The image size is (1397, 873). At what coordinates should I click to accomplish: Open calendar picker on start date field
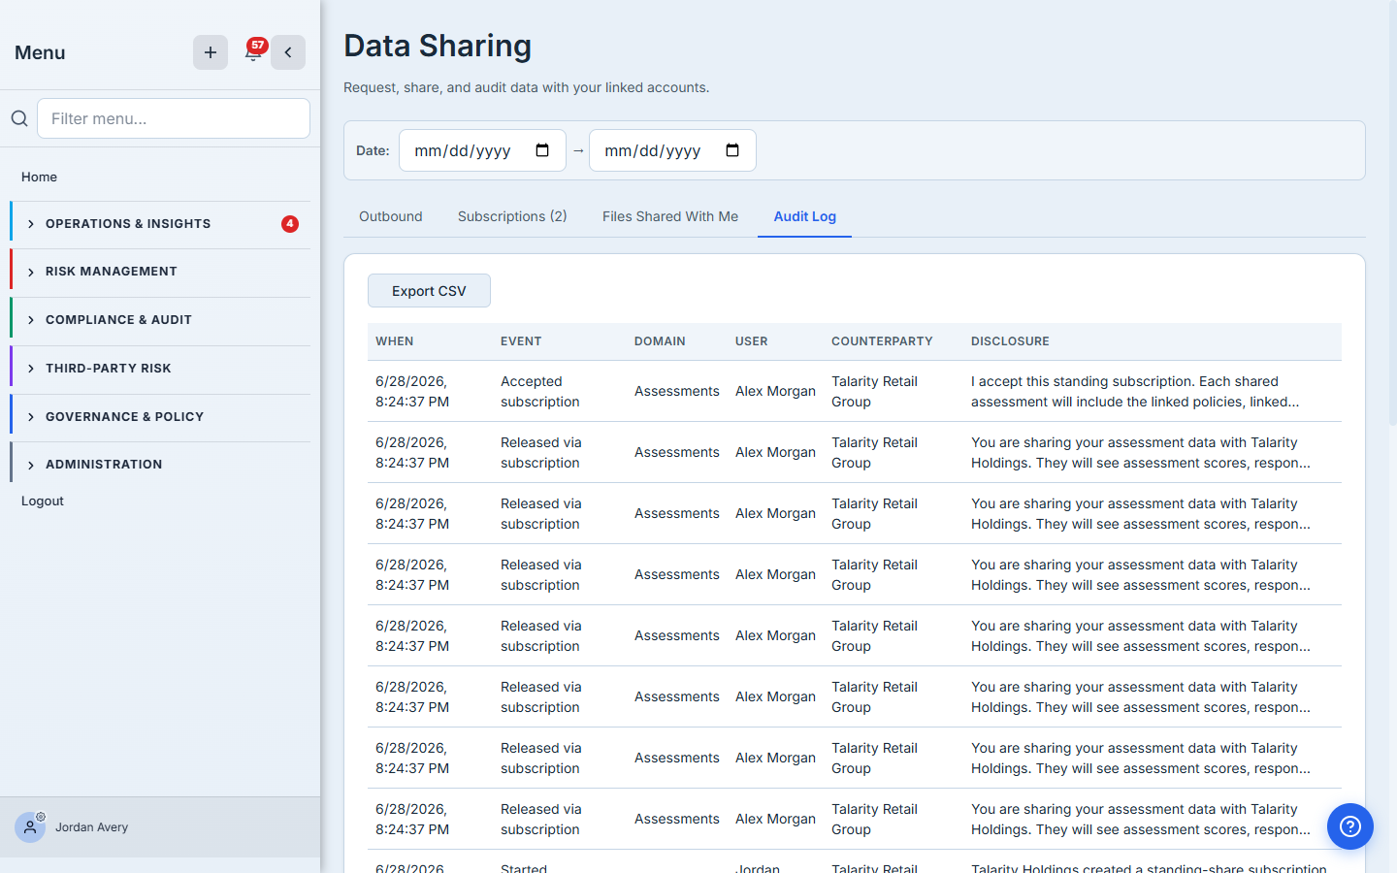[x=542, y=150]
